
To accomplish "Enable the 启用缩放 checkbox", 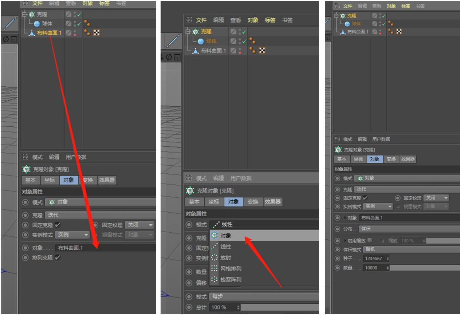I will click(370, 241).
